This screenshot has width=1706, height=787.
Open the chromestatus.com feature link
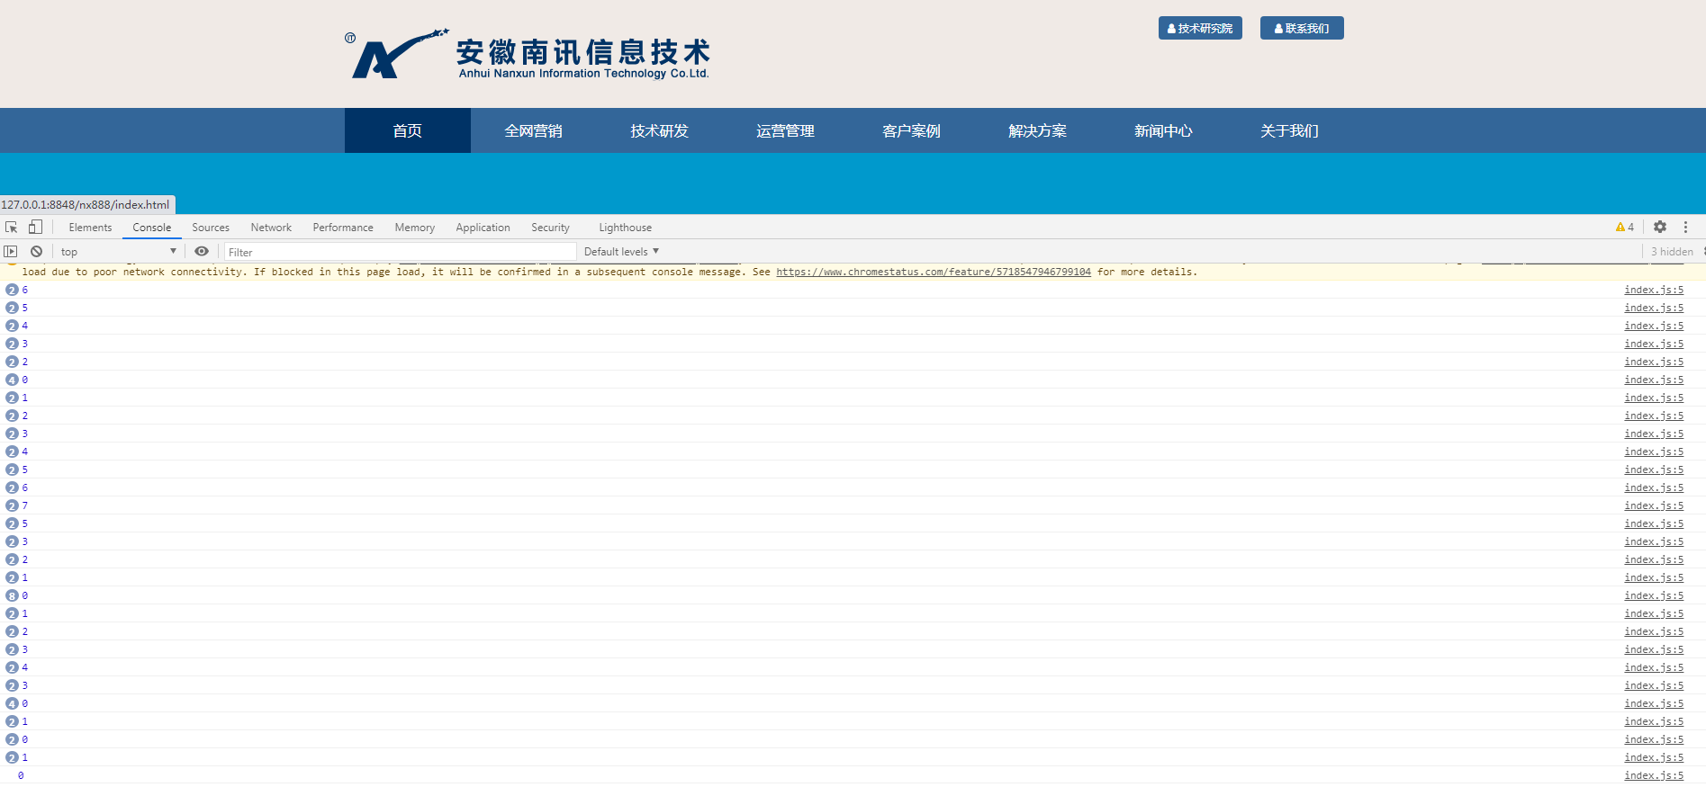933,272
